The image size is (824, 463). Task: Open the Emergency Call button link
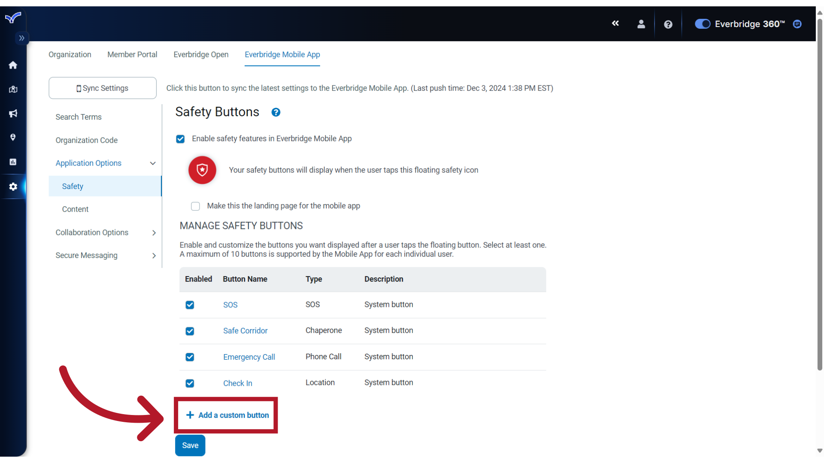point(249,357)
